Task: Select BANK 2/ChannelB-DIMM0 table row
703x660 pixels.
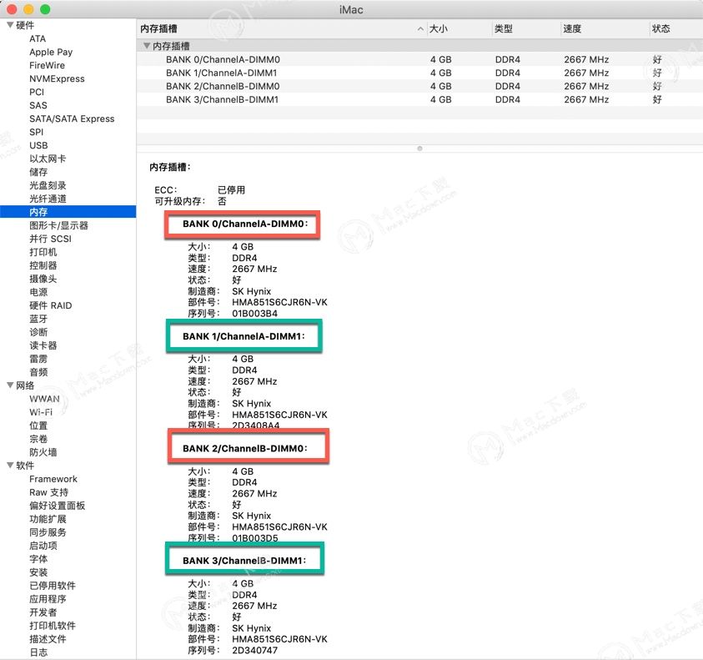Action: [419, 86]
